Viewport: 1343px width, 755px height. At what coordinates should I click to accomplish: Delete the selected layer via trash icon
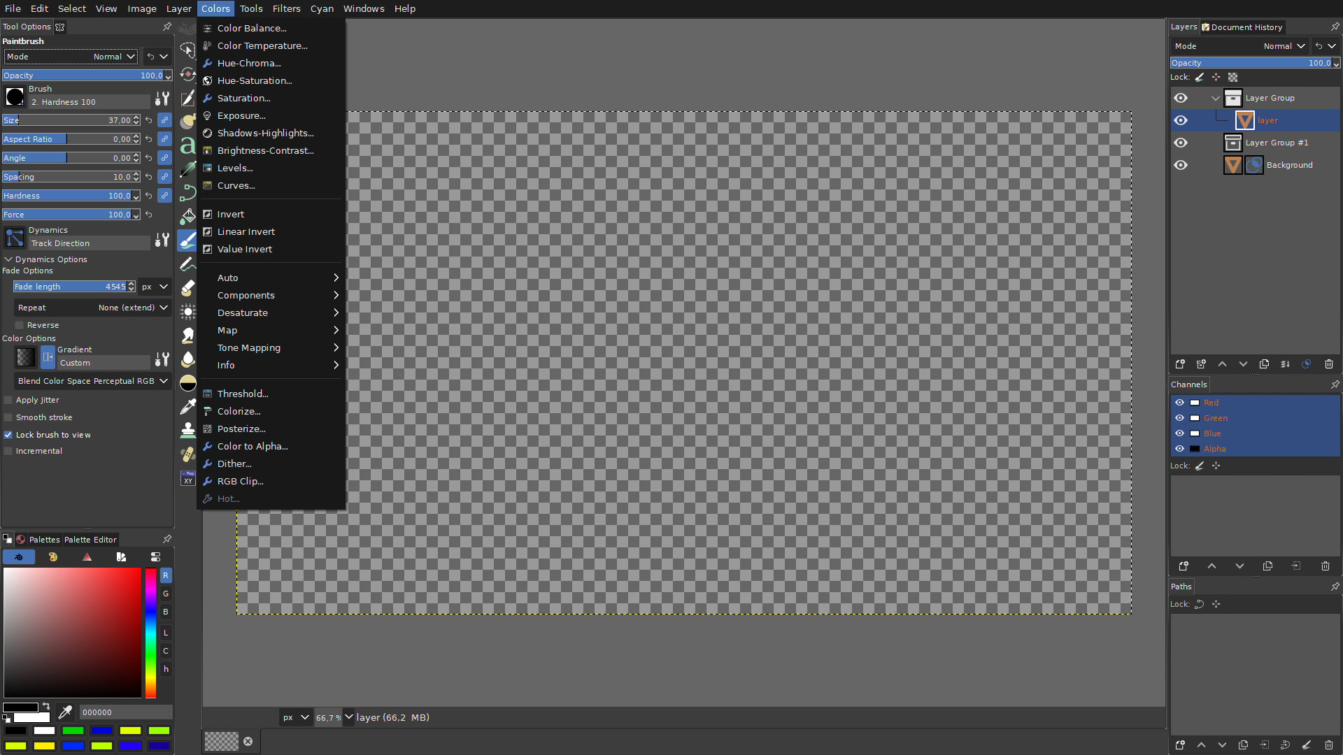pos(1328,364)
